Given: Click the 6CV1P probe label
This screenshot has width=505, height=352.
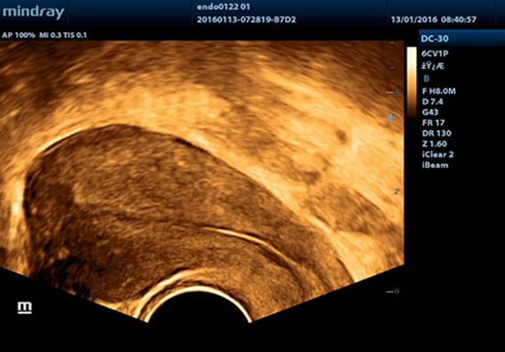Looking at the screenshot, I should pyautogui.click(x=435, y=53).
